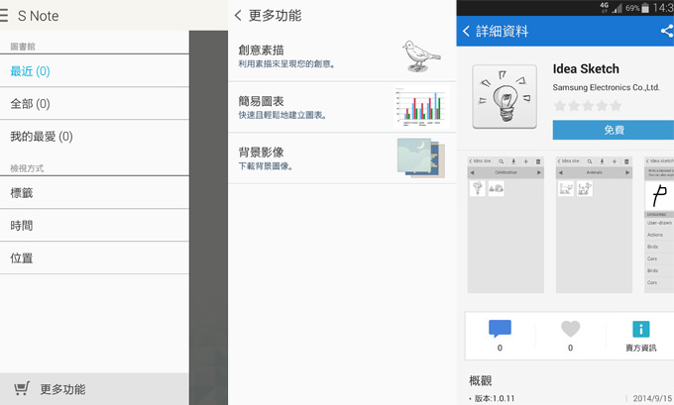Tap the share icon in the store header
Viewport: 674px width, 405px height.
pyautogui.click(x=666, y=31)
